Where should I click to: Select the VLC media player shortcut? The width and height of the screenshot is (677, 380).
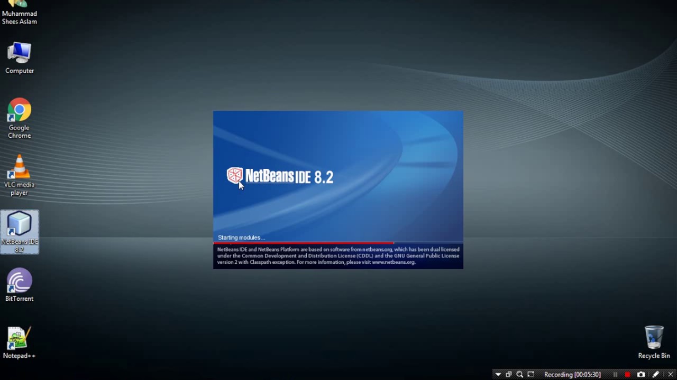tap(19, 175)
